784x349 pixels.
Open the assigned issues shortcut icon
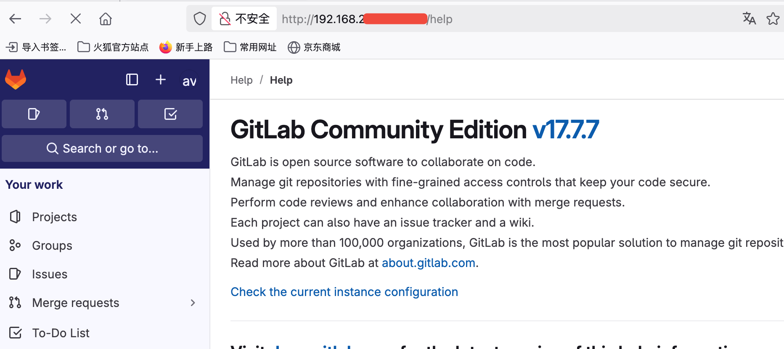pos(34,114)
